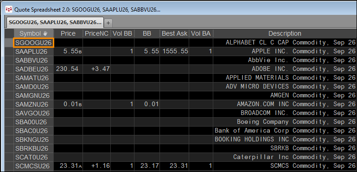Click the SCMCS Commodity description
This screenshot has width=357, height=172.
pos(285,166)
